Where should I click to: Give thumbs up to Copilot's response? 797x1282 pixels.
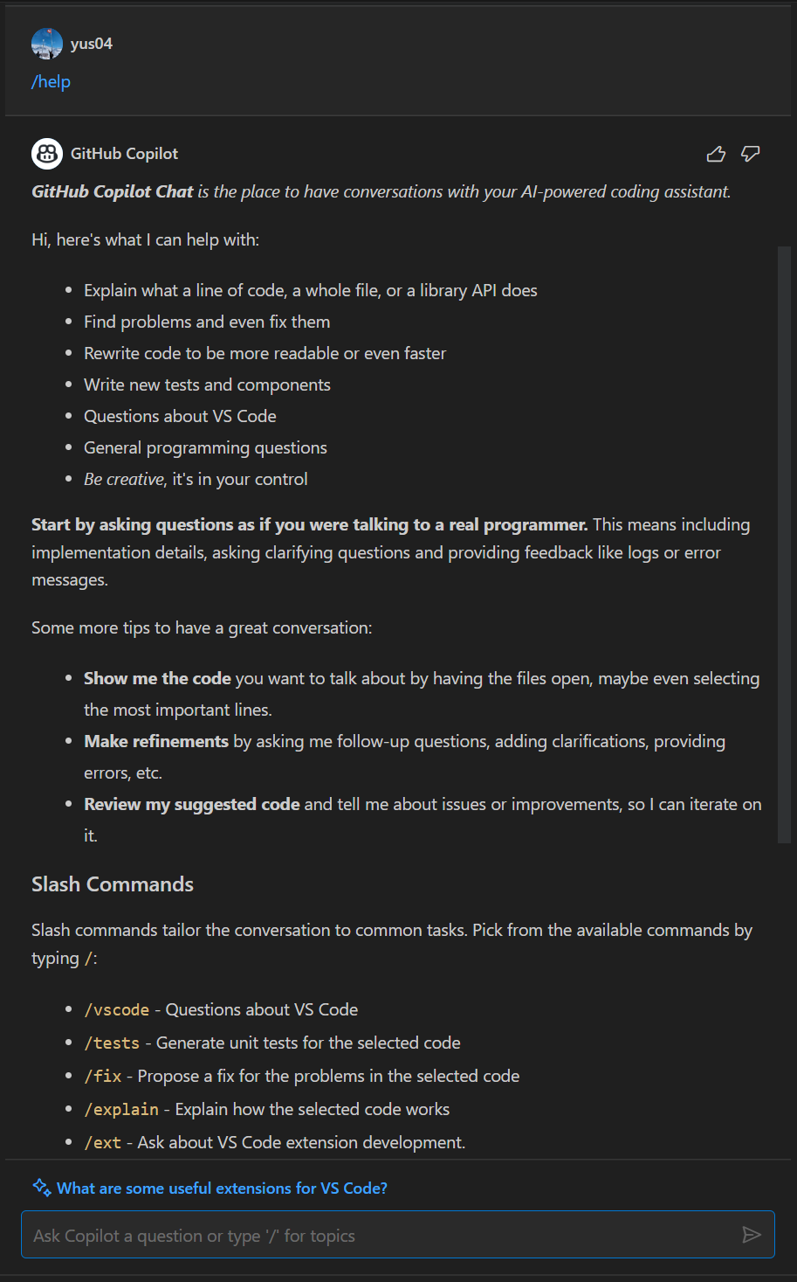pyautogui.click(x=716, y=153)
